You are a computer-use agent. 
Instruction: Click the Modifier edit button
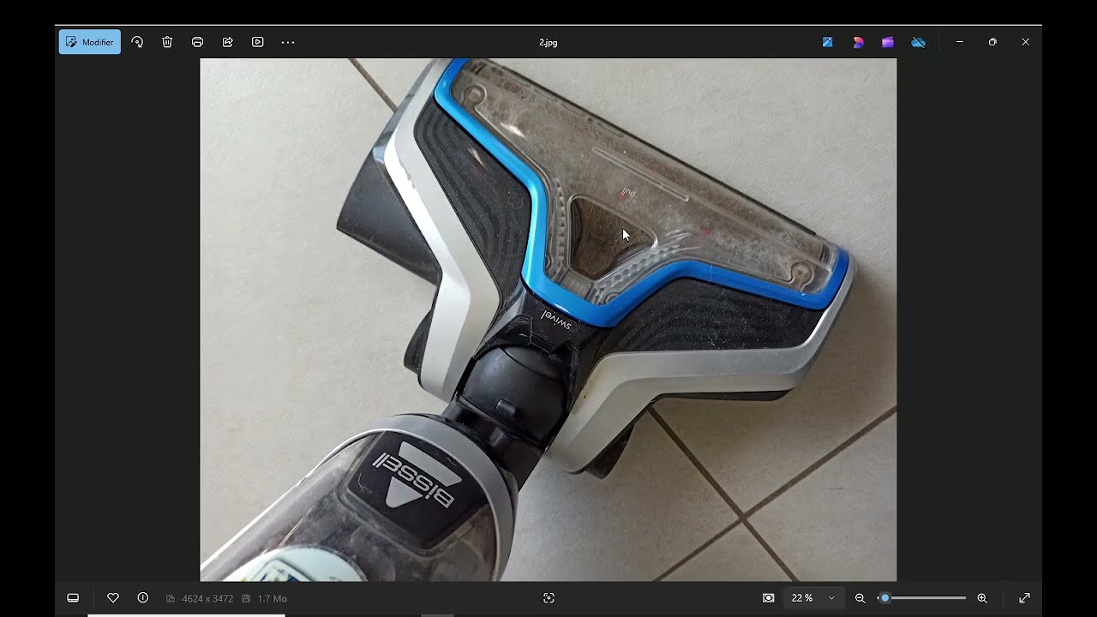click(90, 42)
